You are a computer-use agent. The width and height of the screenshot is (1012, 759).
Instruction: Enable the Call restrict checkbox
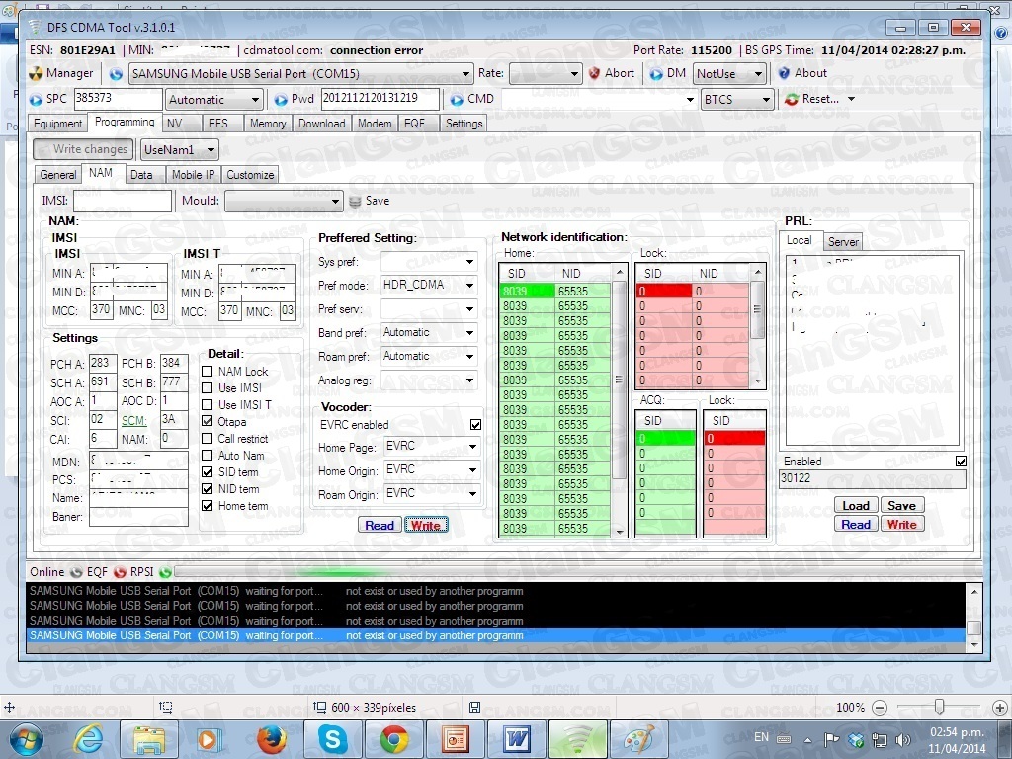[x=208, y=438]
